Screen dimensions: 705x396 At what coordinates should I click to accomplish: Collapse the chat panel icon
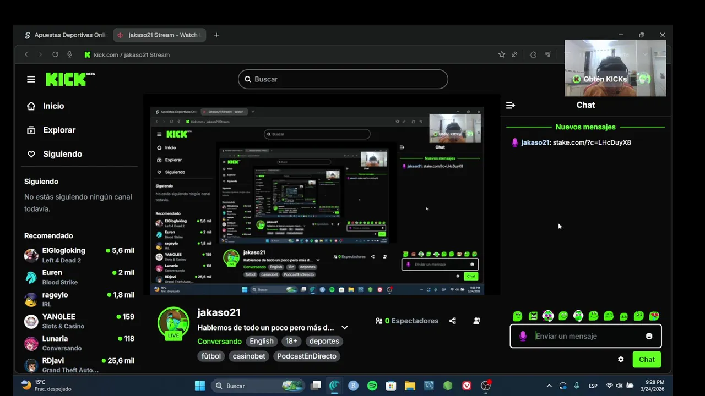coord(511,105)
